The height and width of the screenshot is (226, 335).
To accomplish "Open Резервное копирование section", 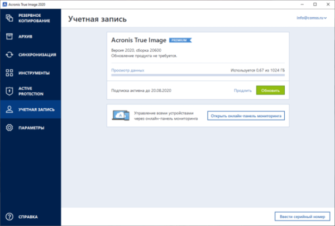I will (x=31, y=18).
